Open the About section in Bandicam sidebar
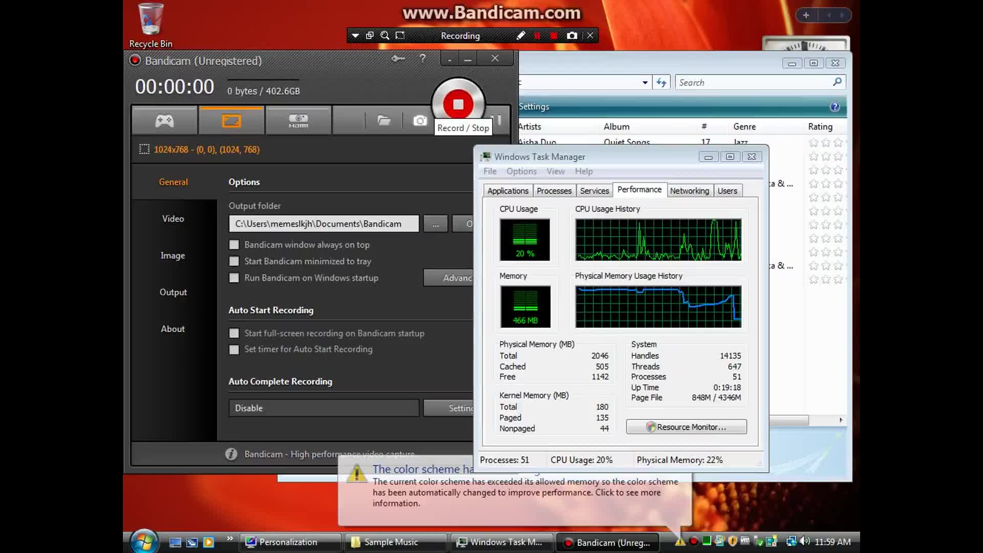983x553 pixels. tap(173, 329)
